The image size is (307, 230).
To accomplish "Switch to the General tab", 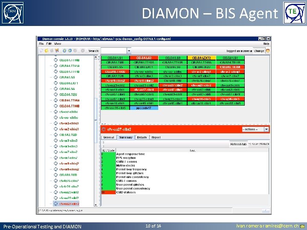I will (108, 137).
